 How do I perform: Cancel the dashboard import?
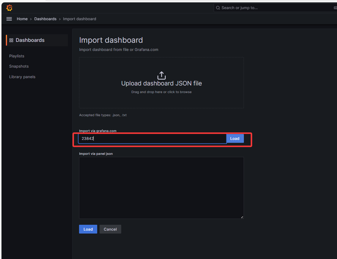pos(110,229)
